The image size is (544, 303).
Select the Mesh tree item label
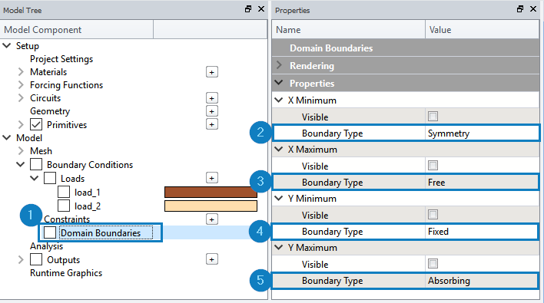[41, 151]
